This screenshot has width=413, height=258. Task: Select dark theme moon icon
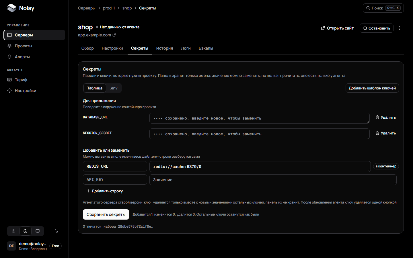pos(26,231)
